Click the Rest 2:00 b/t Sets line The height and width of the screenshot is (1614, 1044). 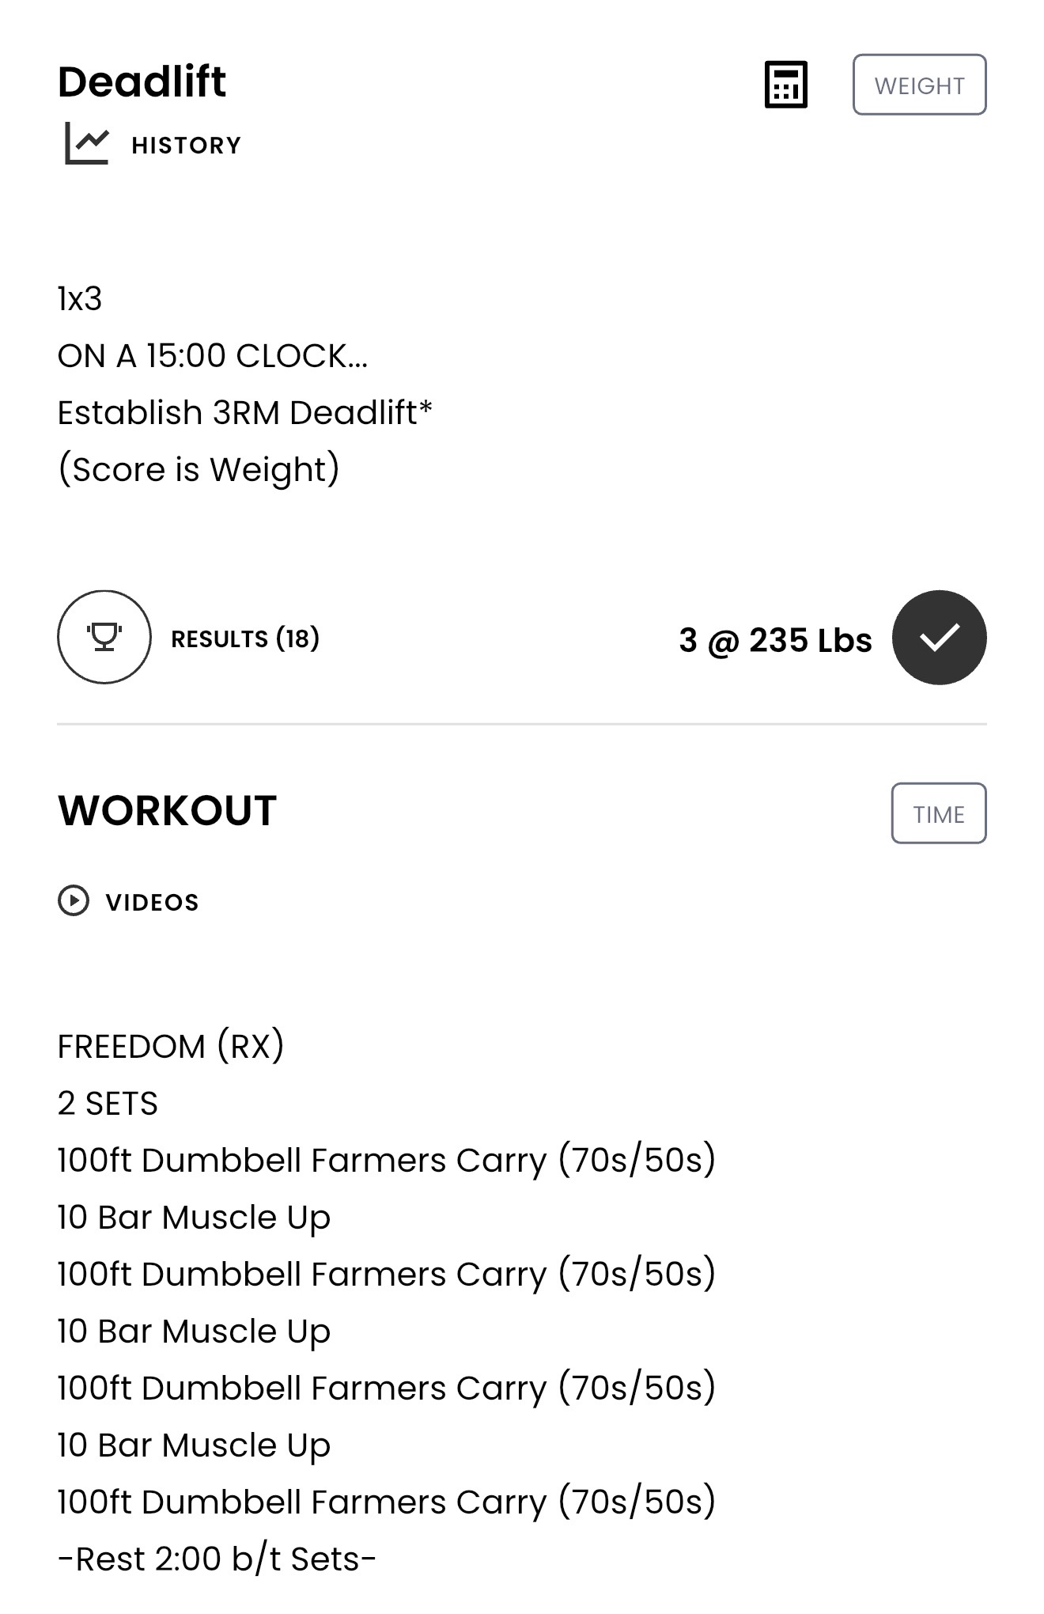click(217, 1559)
